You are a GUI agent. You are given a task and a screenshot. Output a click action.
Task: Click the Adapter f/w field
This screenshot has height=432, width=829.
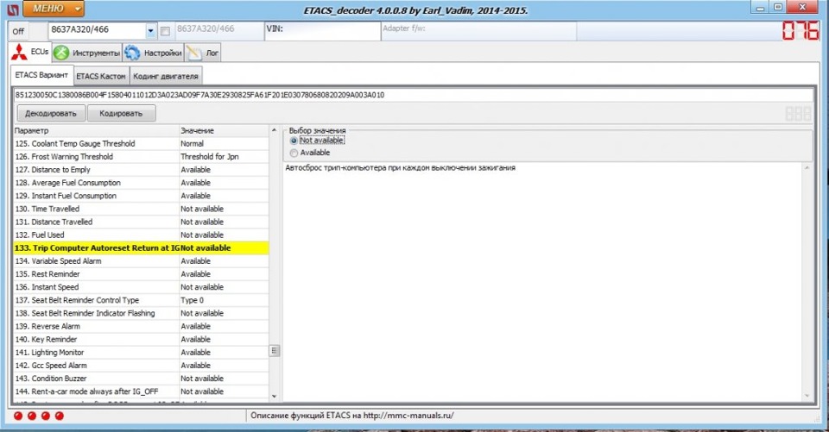click(478, 31)
